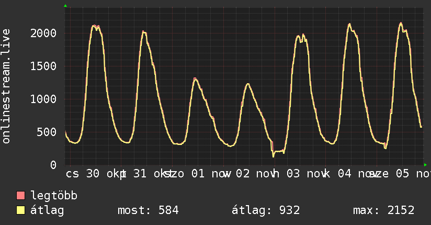The height and width of the screenshot is (225, 431).
Task: Click the onlinestream.live vertical axis title
Action: click(6, 86)
